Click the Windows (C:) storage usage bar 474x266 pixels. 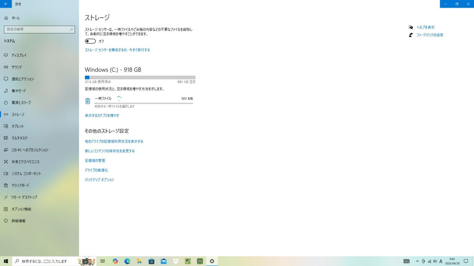(x=140, y=77)
